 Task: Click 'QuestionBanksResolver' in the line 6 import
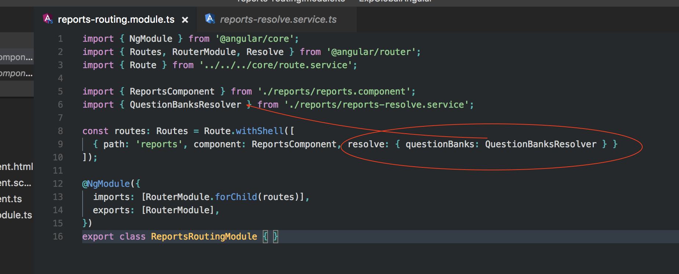click(x=185, y=105)
